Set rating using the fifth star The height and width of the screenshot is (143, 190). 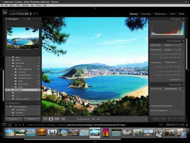click(88, 119)
